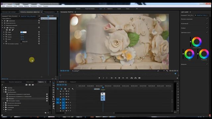
Task: Open the Window menu
Action: pos(40,6)
